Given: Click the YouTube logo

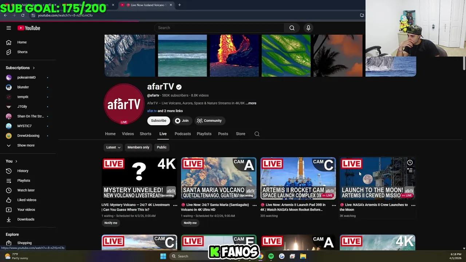Looking at the screenshot, I should point(29,28).
